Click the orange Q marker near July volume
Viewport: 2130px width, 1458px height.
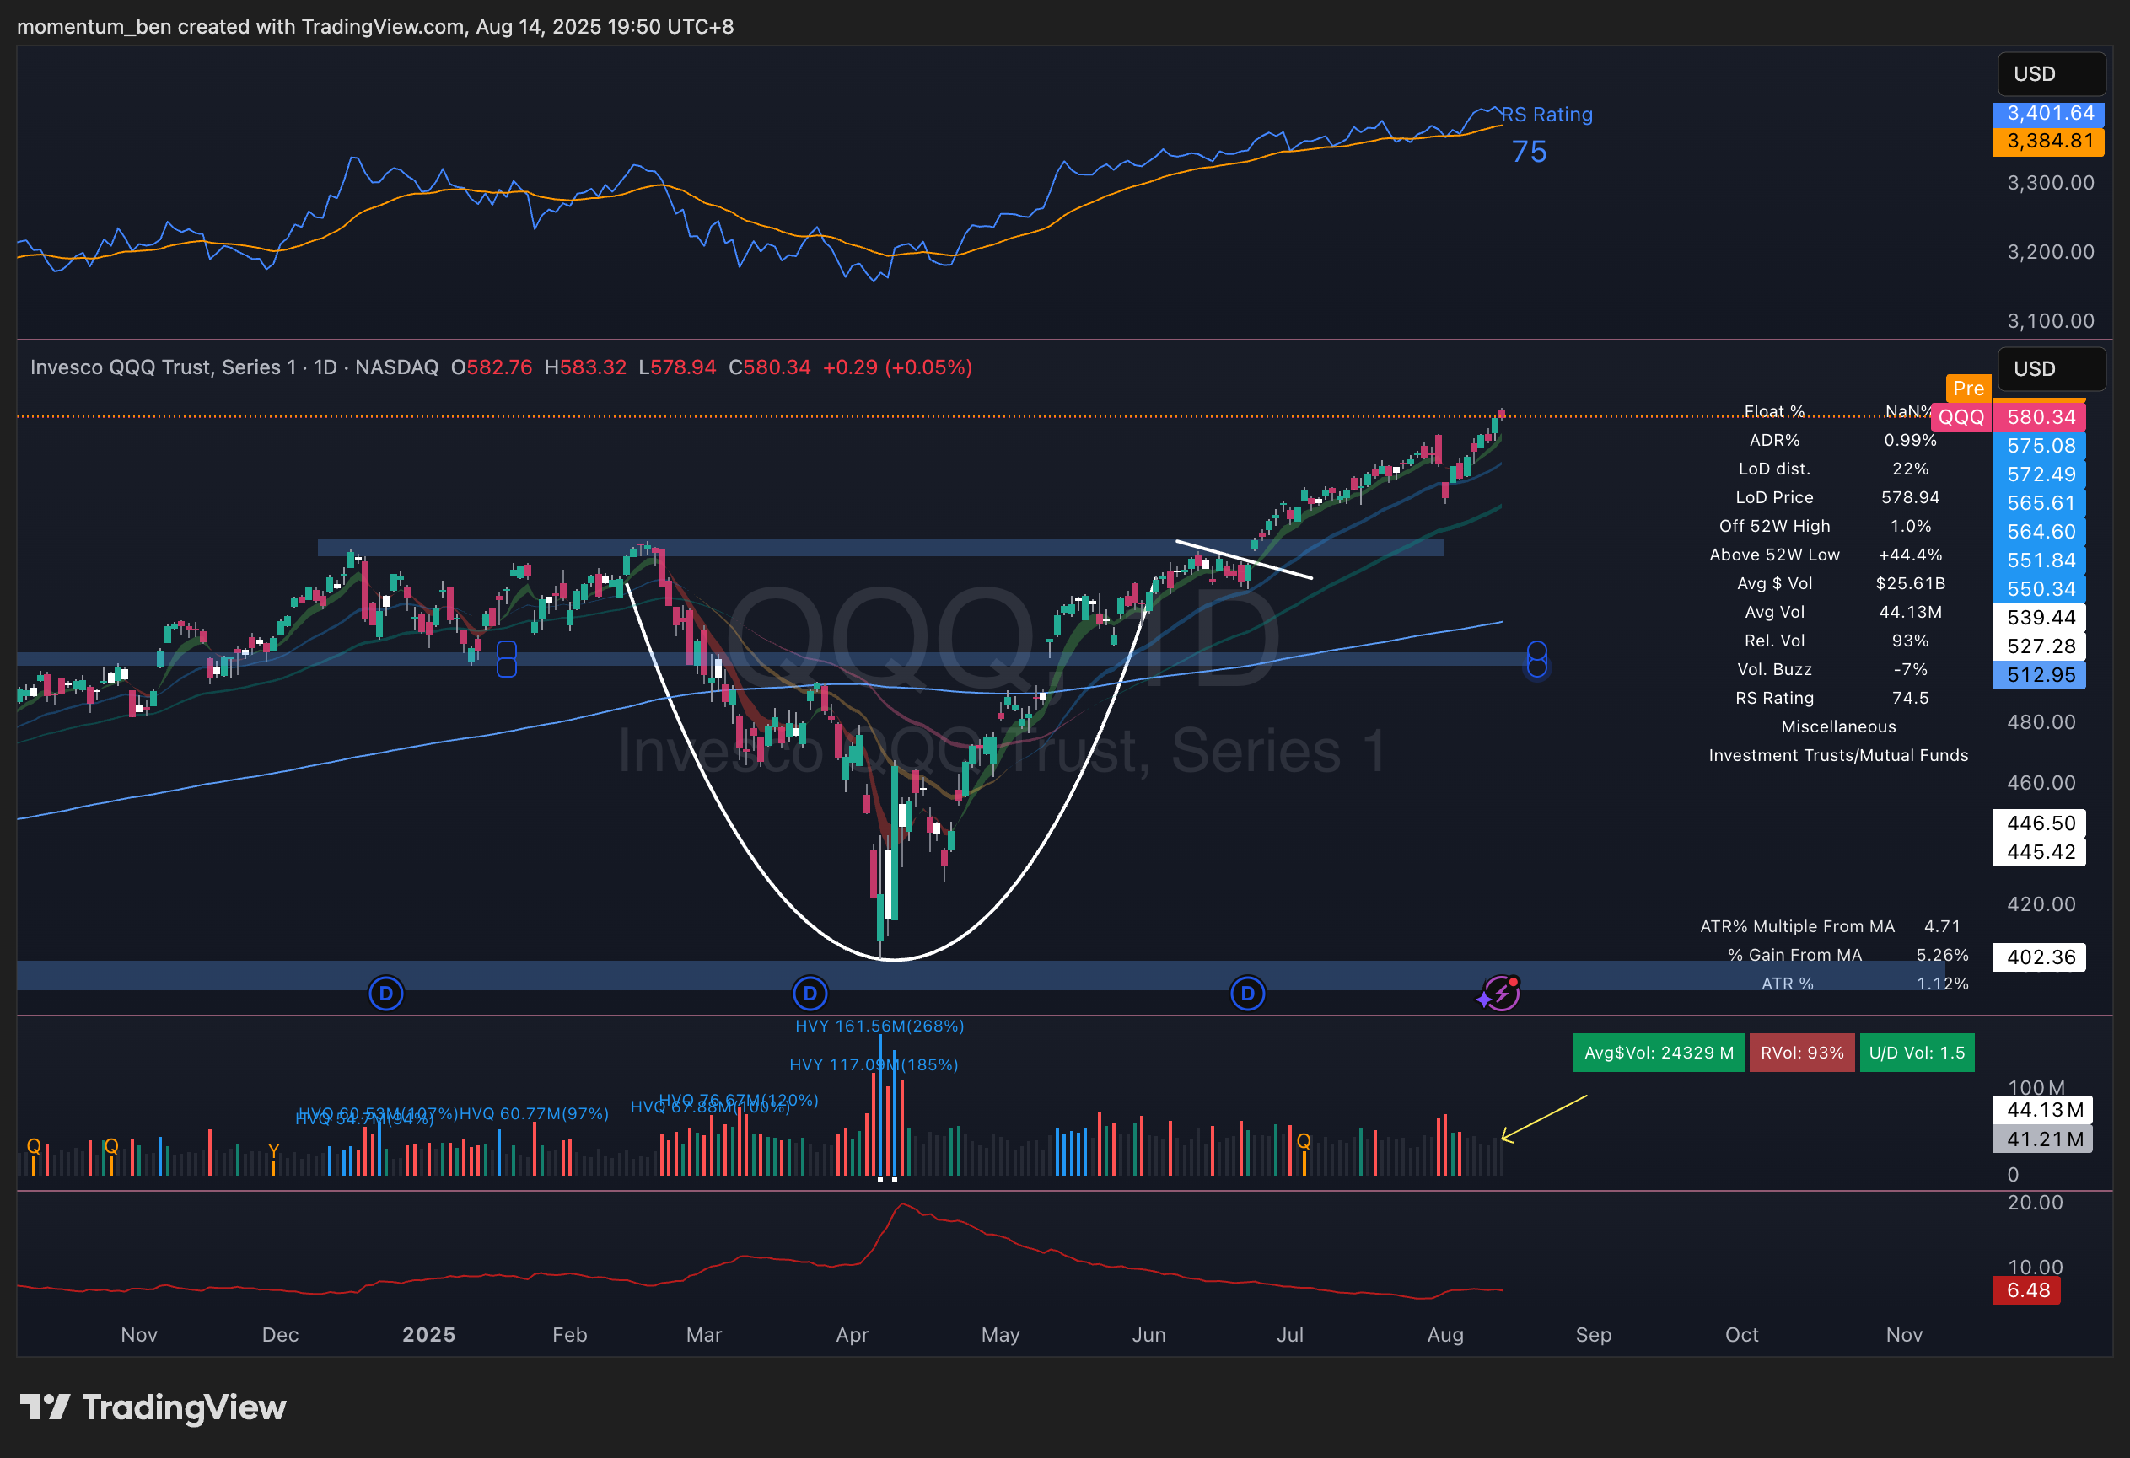click(1304, 1140)
